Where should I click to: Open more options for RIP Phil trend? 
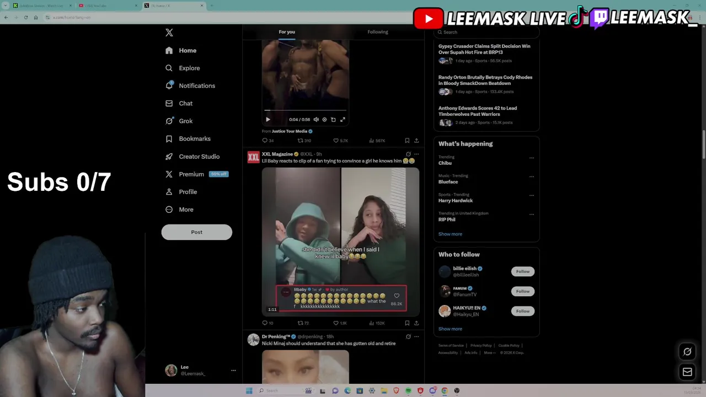[532, 214]
